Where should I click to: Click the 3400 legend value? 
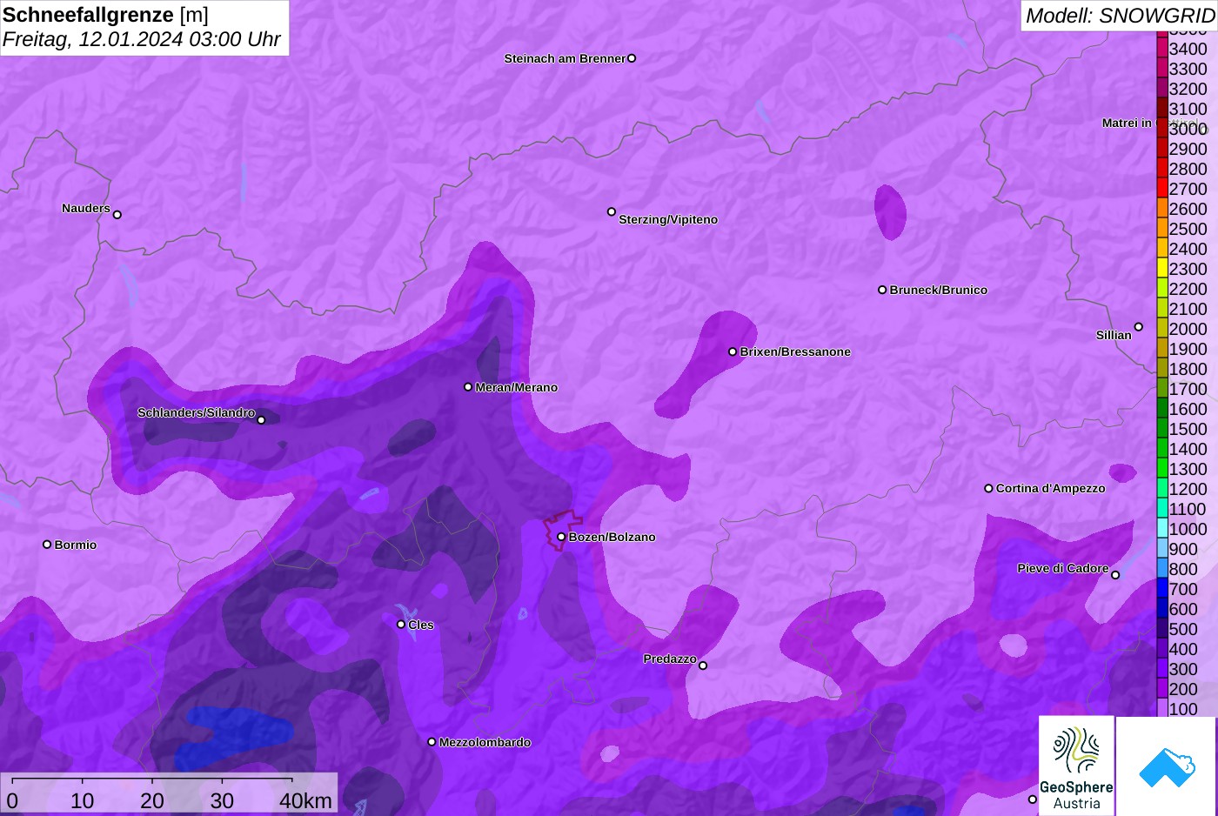[x=1188, y=49]
